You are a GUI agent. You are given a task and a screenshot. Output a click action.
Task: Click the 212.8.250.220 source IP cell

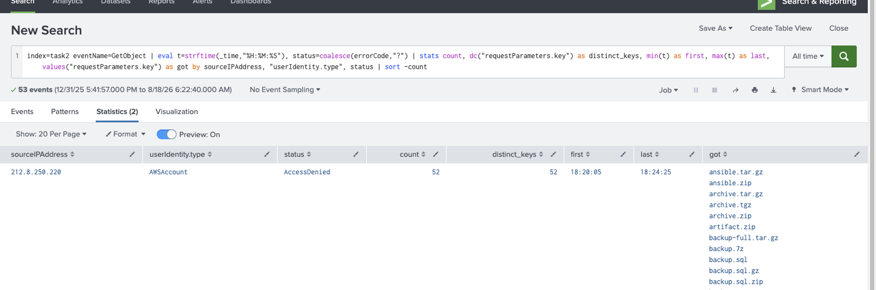(36, 172)
